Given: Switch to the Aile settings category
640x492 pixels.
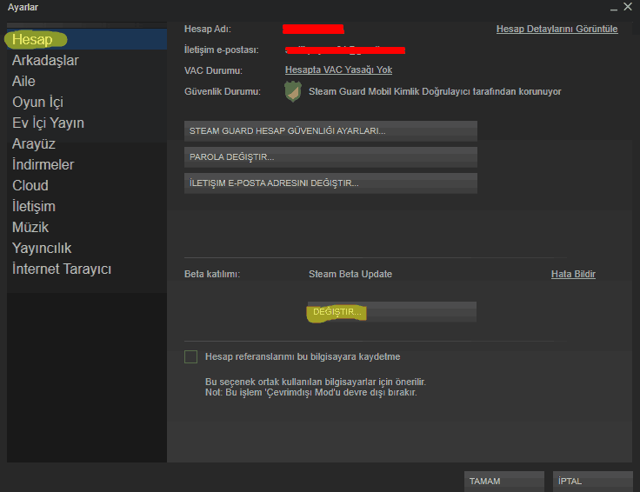Looking at the screenshot, I should [24, 82].
